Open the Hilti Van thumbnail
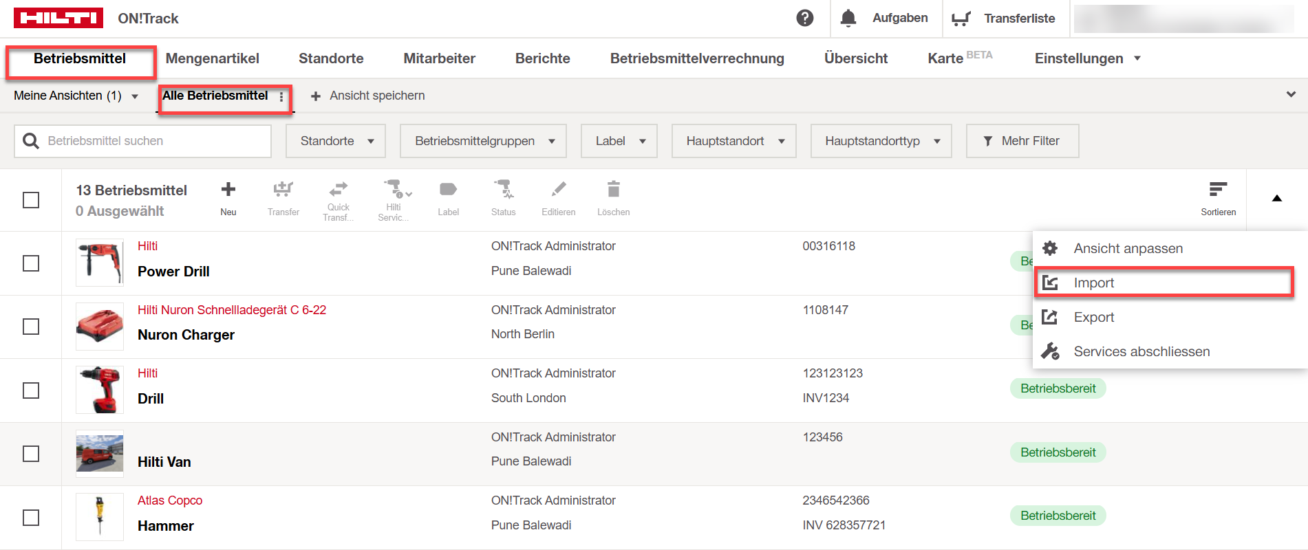This screenshot has width=1308, height=550. point(100,454)
